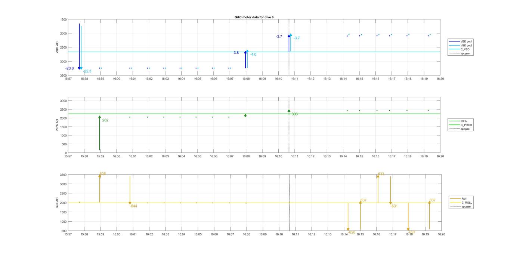Click the 'Pitch AD' y-axis label
523x259 pixels.
click(x=58, y=126)
